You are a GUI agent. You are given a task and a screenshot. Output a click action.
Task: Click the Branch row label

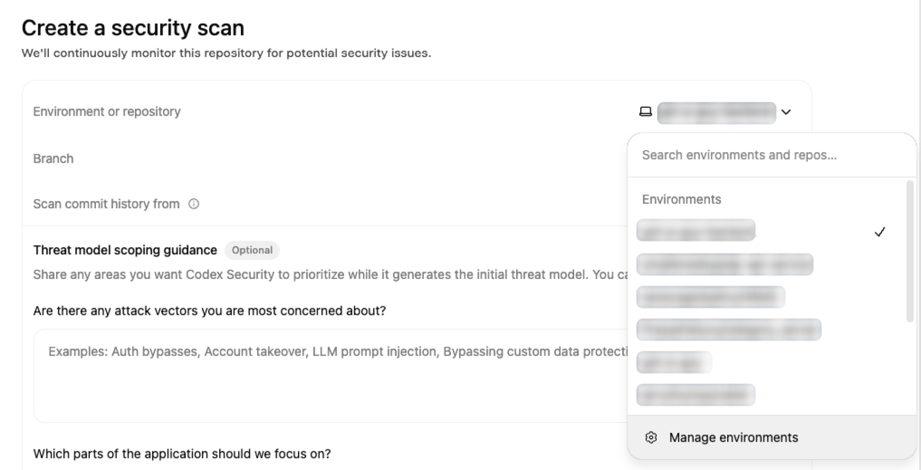53,159
